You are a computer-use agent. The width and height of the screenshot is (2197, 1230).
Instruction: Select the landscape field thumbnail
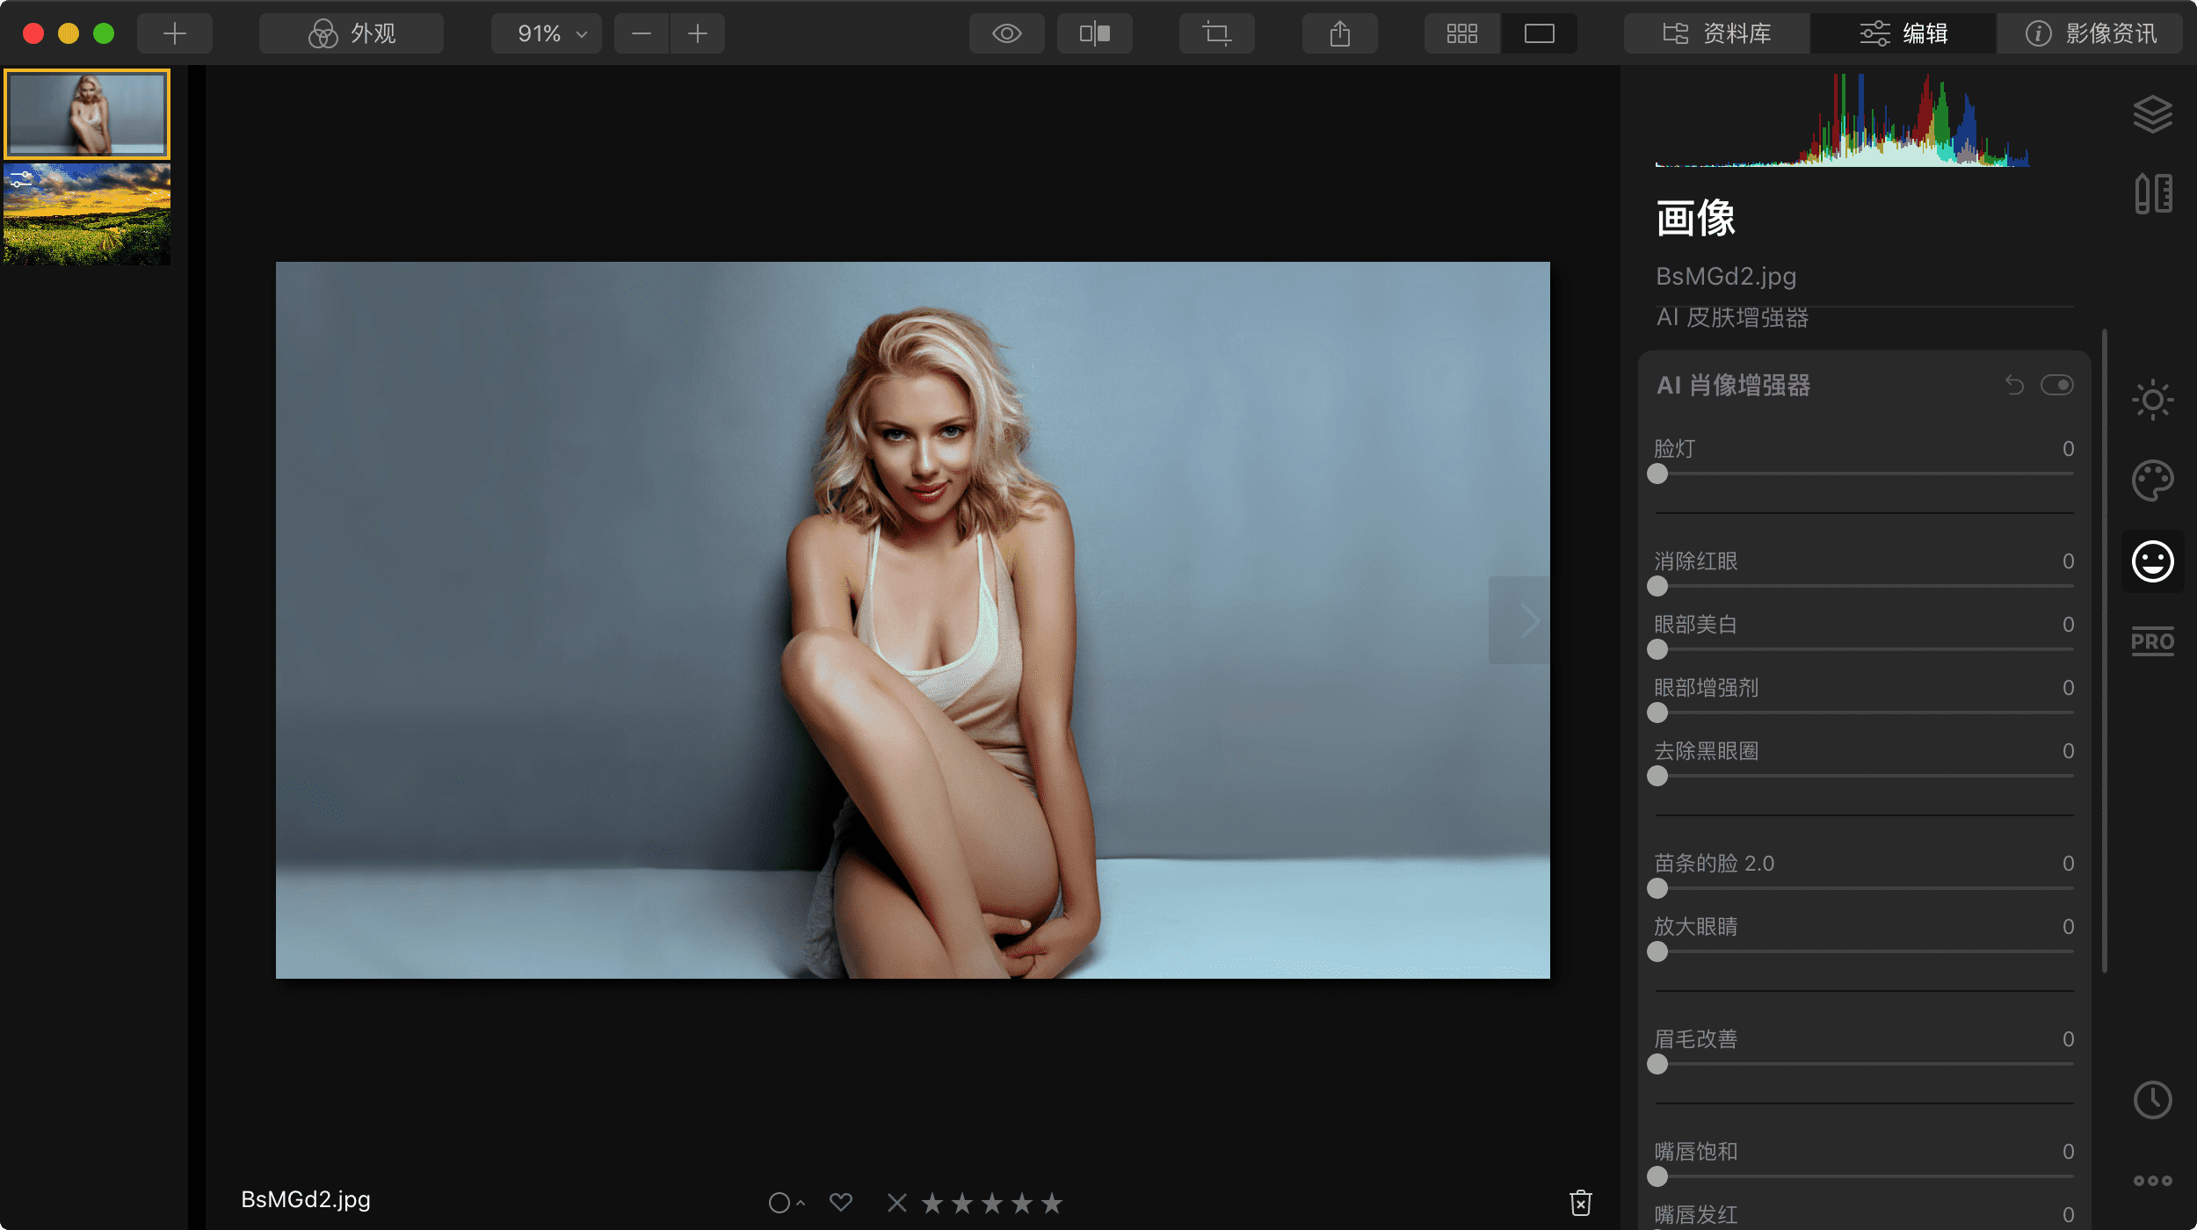click(x=87, y=213)
